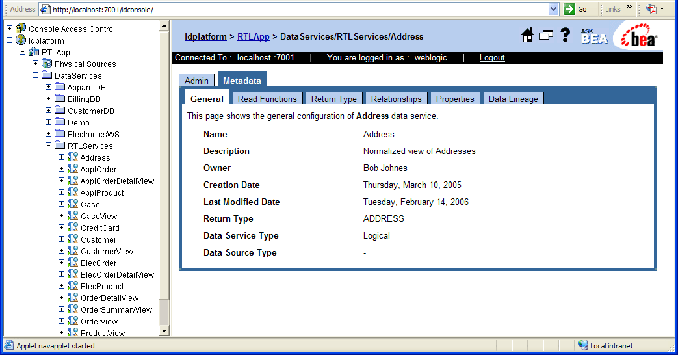This screenshot has height=355, width=678.
Task: Click the Ask BEA logo icon
Action: pyautogui.click(x=594, y=36)
